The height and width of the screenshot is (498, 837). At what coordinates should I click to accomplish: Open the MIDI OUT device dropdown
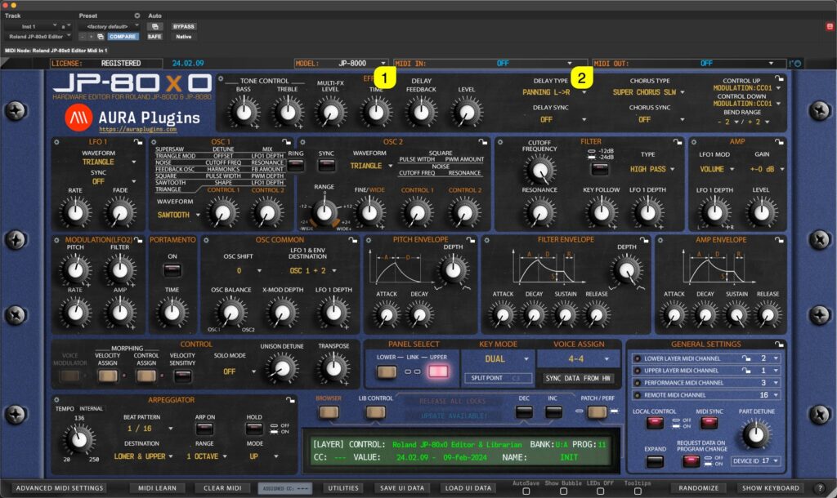pyautogui.click(x=688, y=64)
